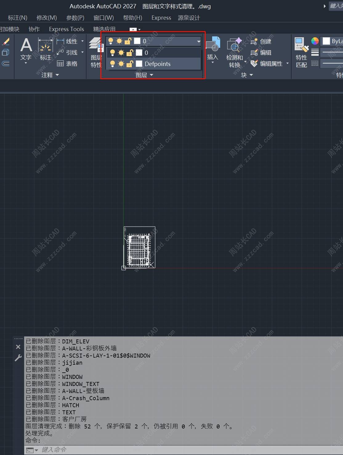Click the 插入 block insert icon

pyautogui.click(x=212, y=49)
